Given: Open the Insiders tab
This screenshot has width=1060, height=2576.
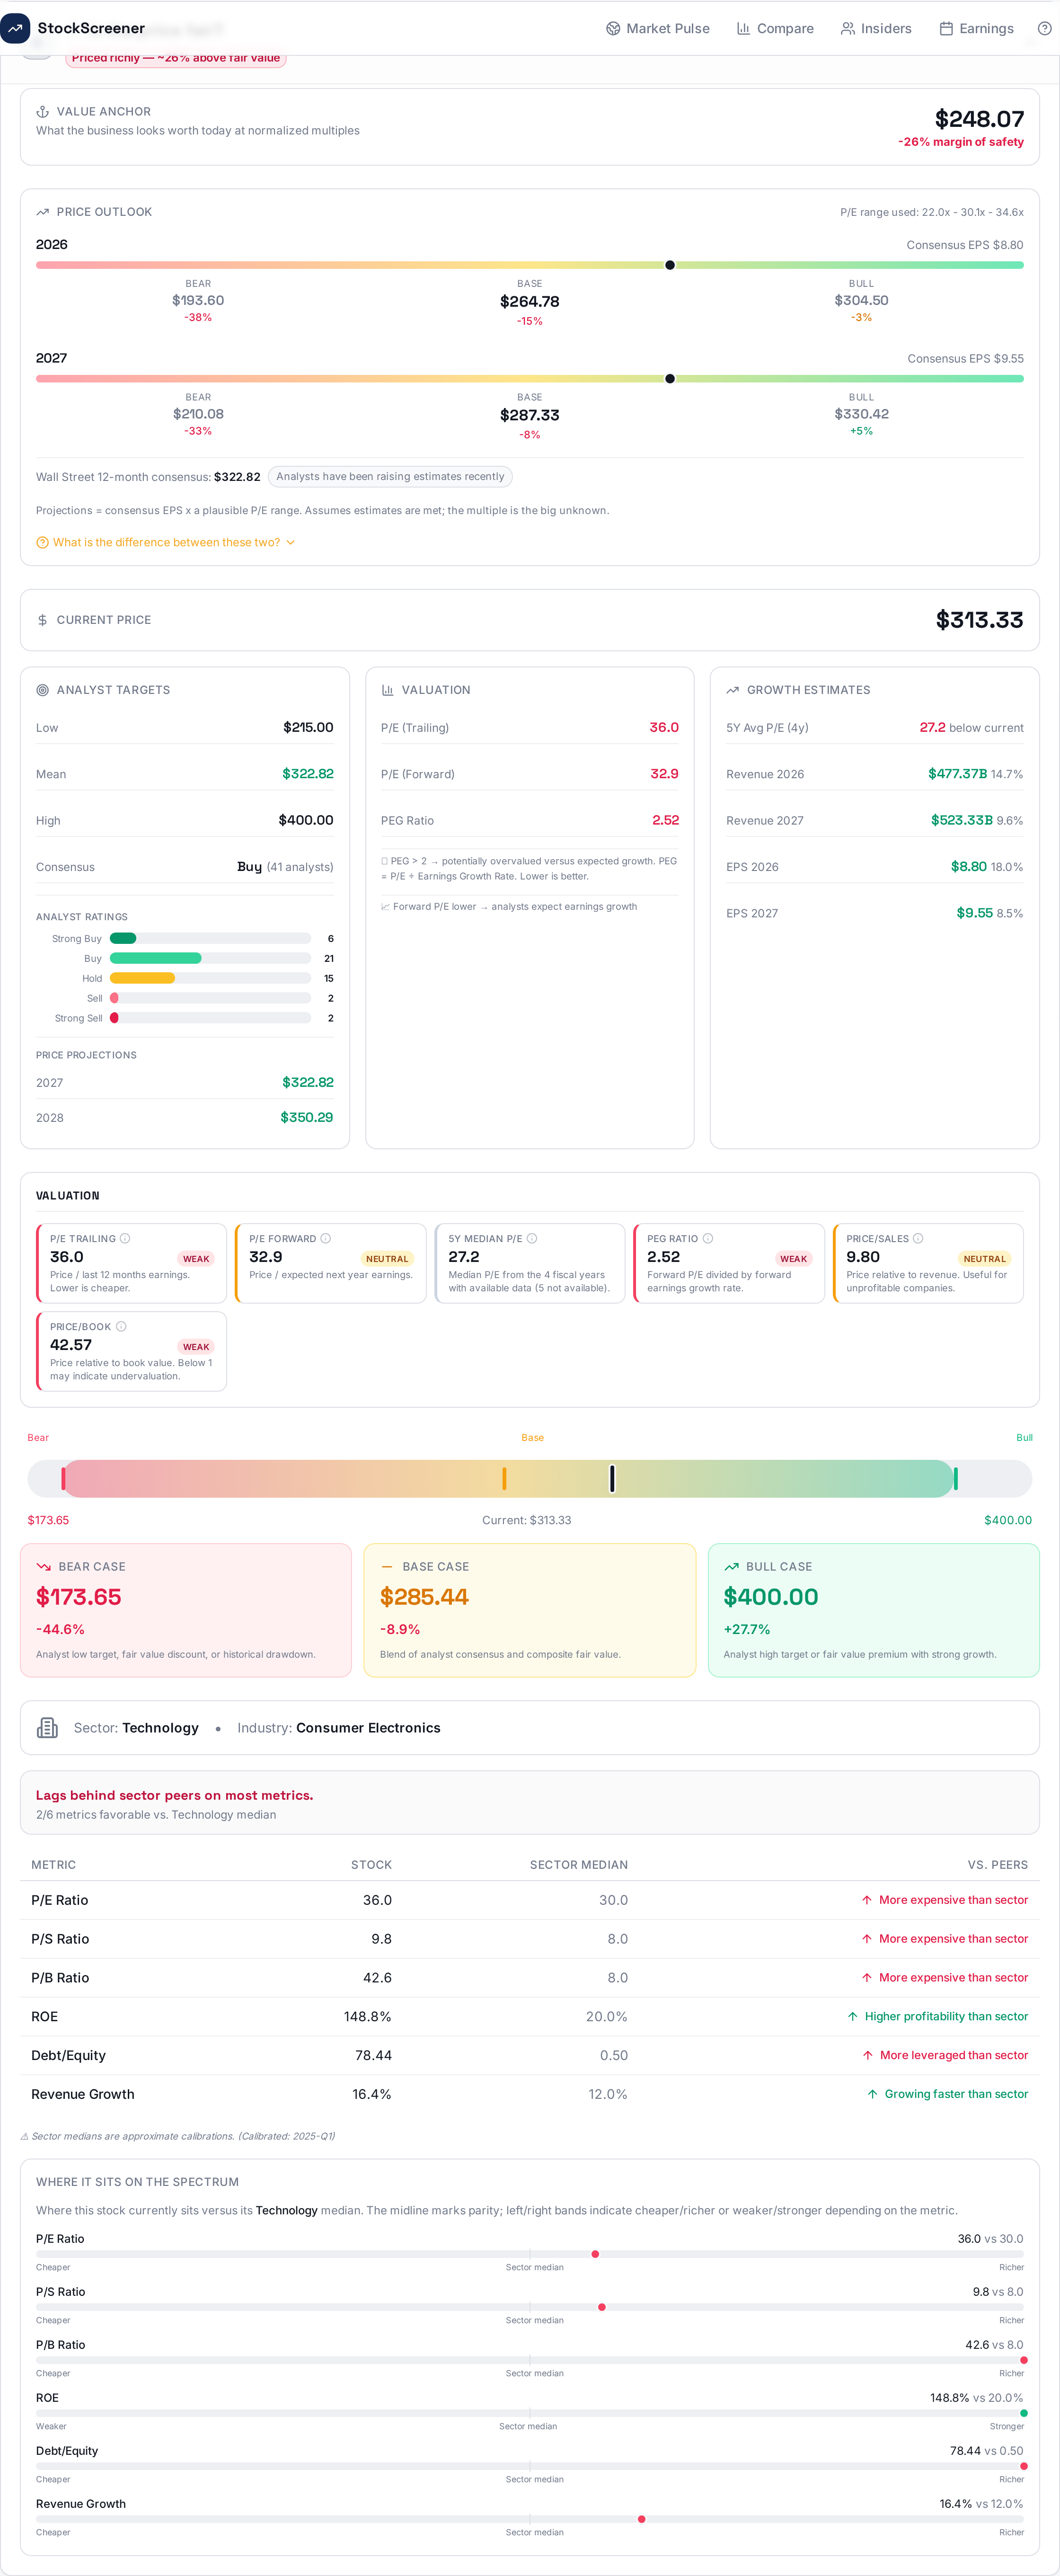Looking at the screenshot, I should click(876, 28).
